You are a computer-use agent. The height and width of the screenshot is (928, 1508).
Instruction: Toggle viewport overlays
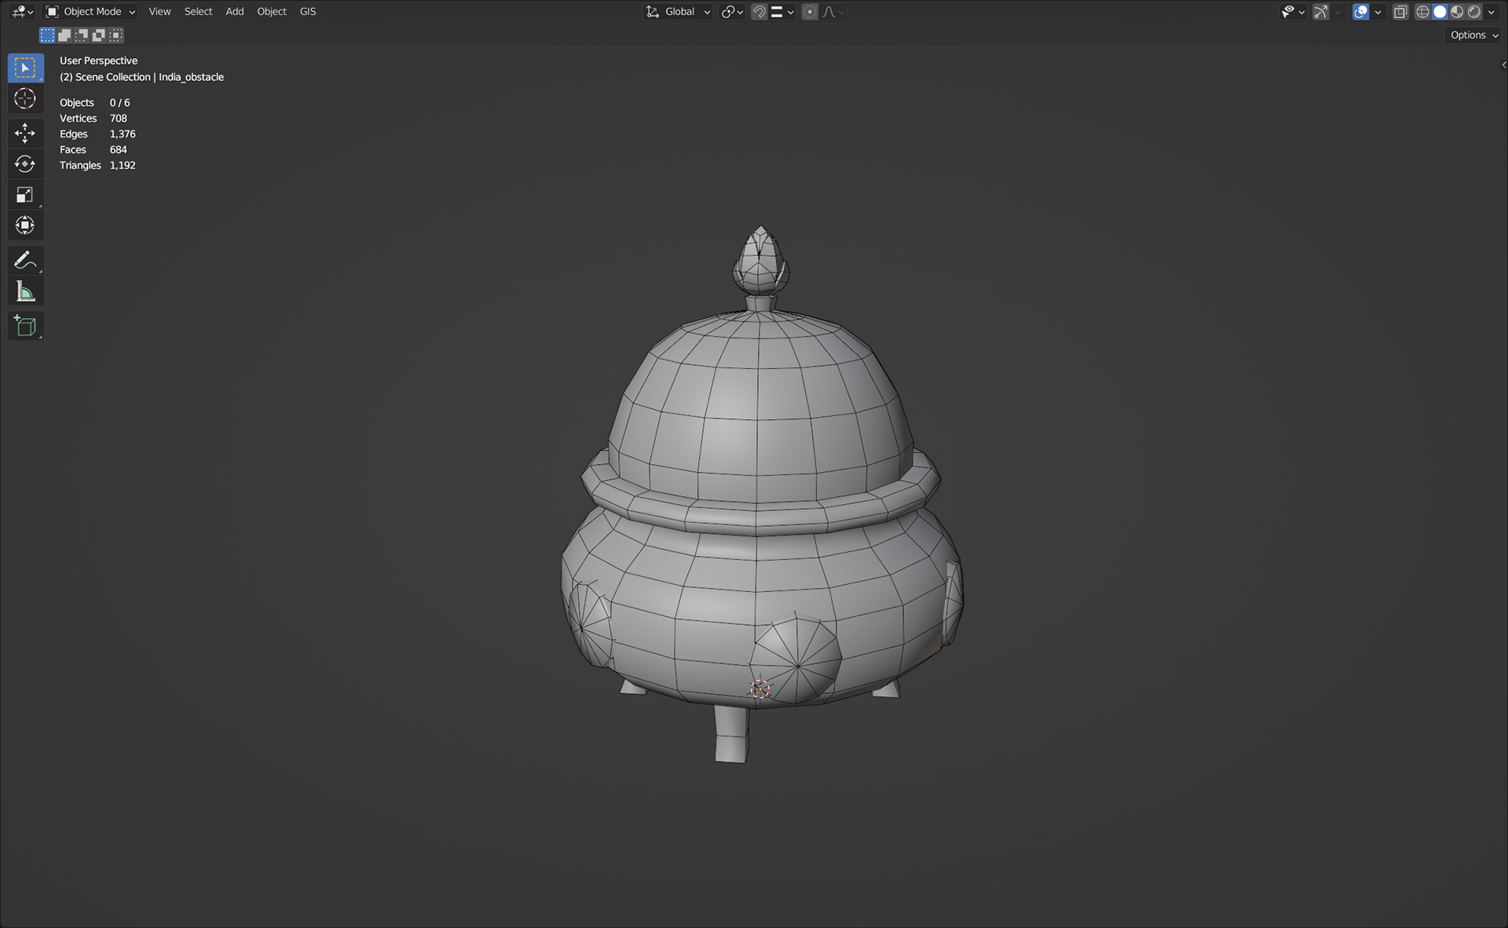point(1361,12)
